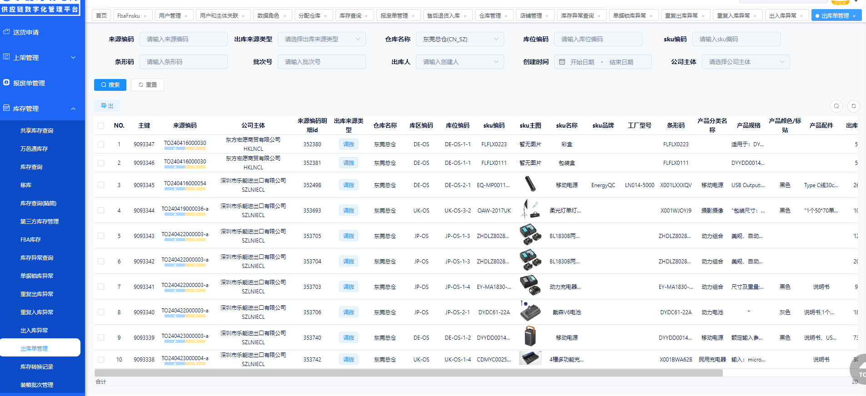Close the 库存查询 tab with its x icon
Image resolution: width=866 pixels, height=396 pixels.
366,16
